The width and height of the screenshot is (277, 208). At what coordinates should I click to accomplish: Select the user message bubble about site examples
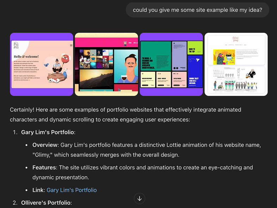197,10
